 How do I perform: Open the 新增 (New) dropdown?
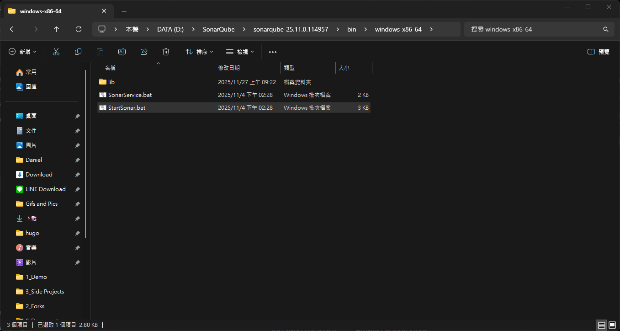tap(23, 52)
